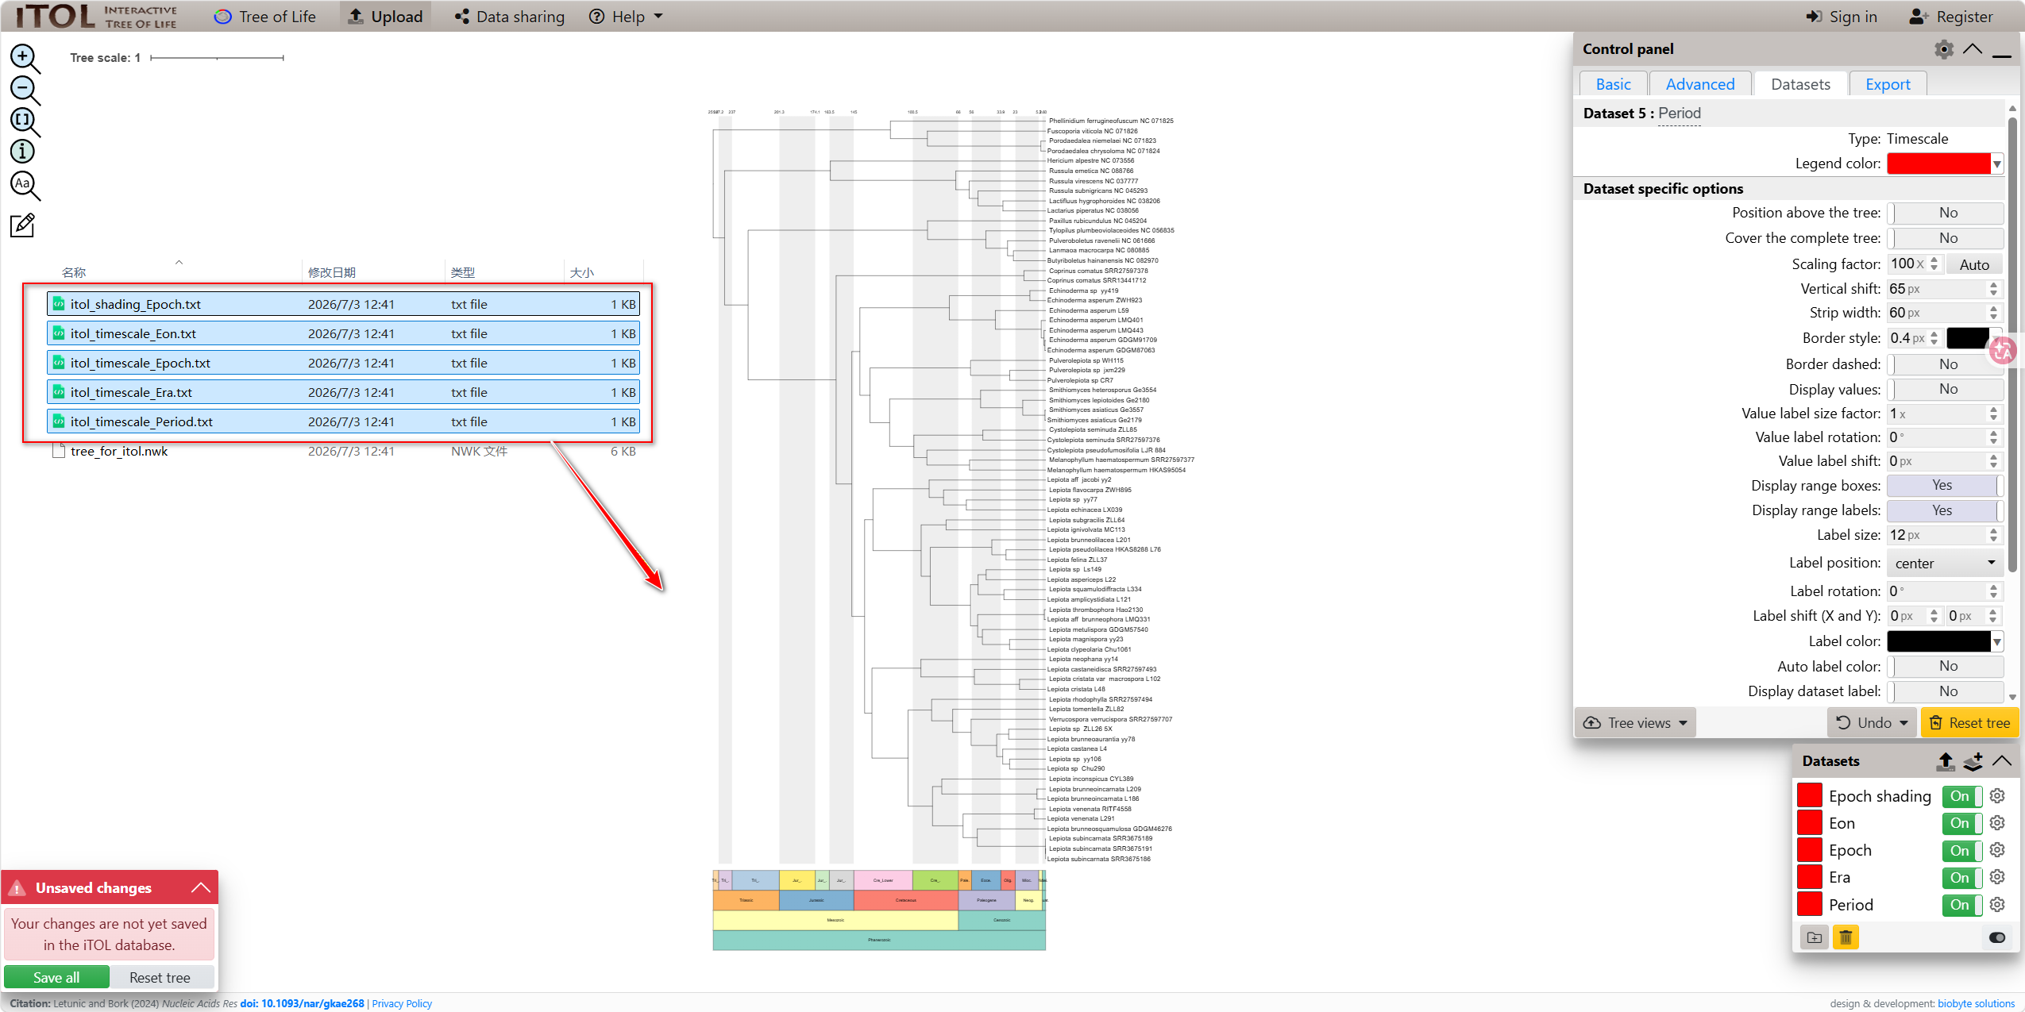Expand the Undo dropdown
Viewport: 2025px width, 1012px height.
click(1872, 723)
